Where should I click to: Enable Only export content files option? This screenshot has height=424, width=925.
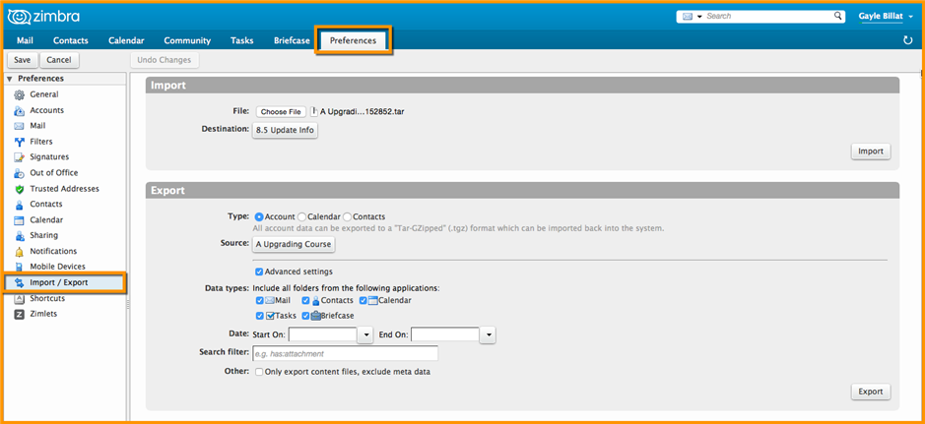point(259,372)
